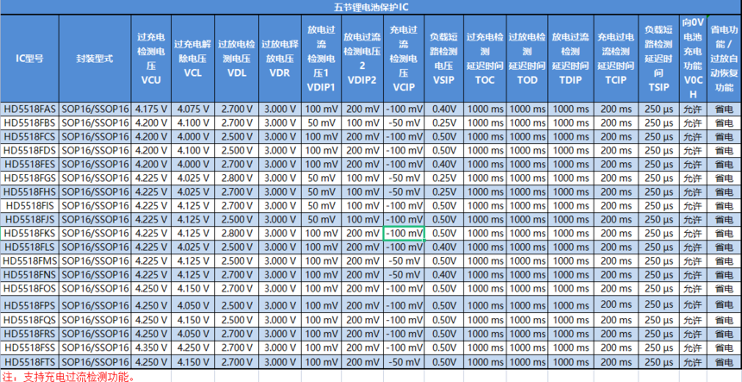This screenshot has width=742, height=382.
Task: Select the TCIP delay time header
Action: [x=616, y=59]
